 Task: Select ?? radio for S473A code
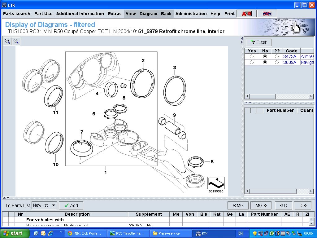tap(276, 57)
